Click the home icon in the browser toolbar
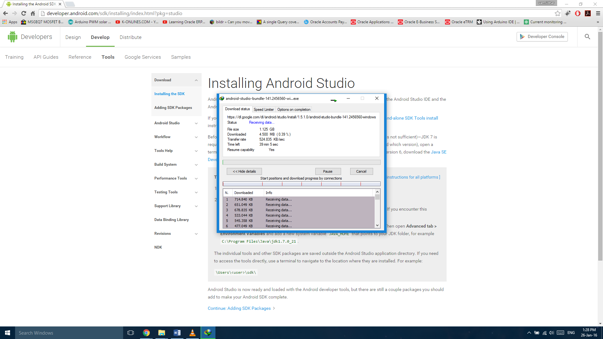 tap(33, 13)
